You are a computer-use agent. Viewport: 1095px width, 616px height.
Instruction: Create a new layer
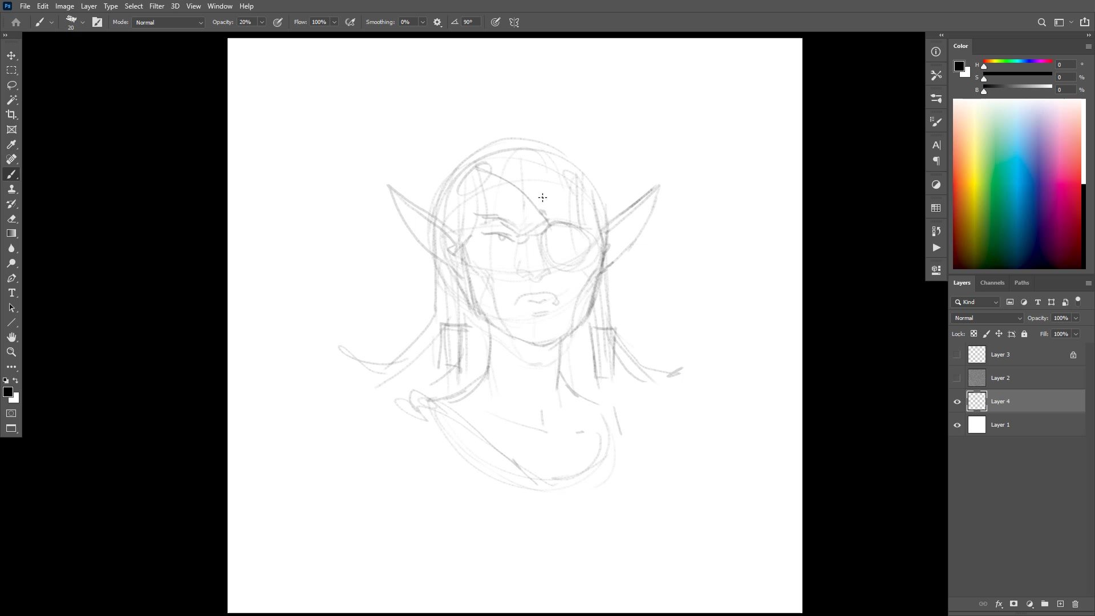tap(1060, 604)
